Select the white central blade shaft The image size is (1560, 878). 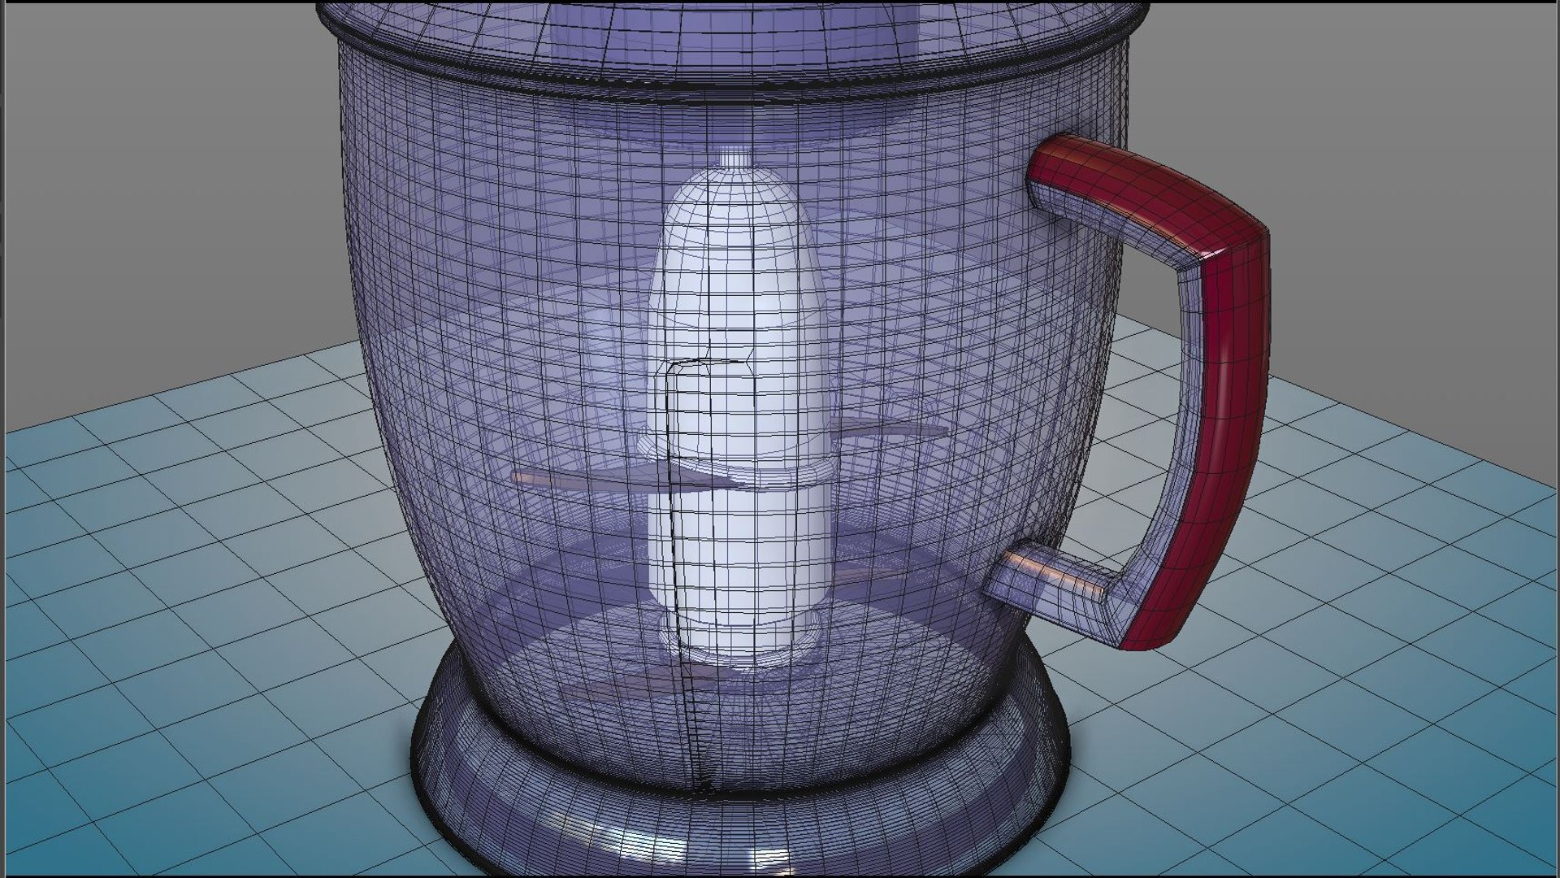738,406
